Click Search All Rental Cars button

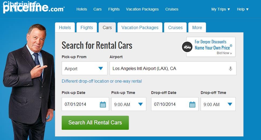tap(95, 123)
